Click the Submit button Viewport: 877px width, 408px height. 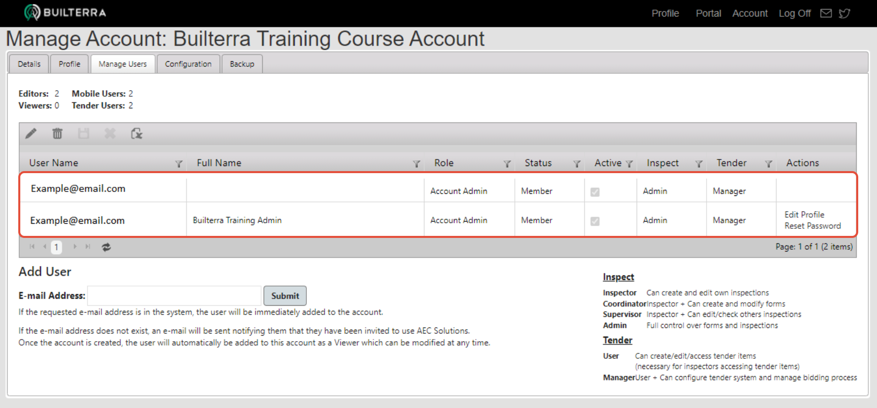tap(285, 296)
